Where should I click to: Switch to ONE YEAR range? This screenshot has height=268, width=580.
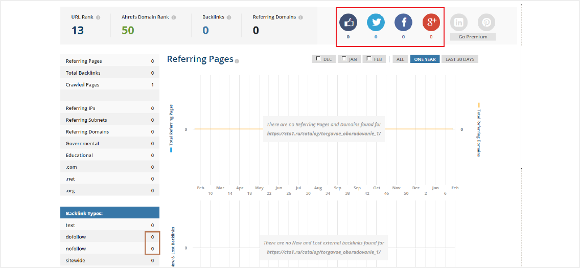coord(425,59)
